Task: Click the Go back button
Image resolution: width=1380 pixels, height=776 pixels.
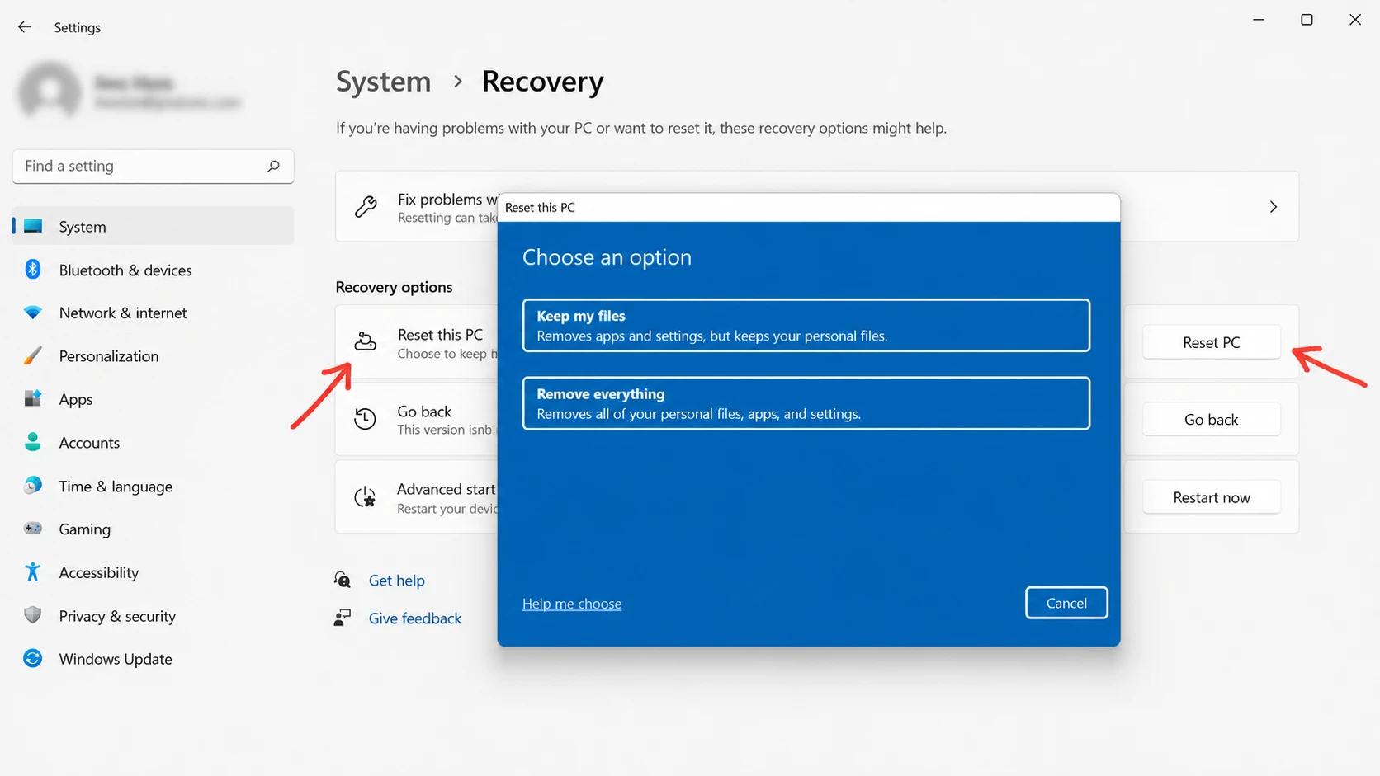Action: pyautogui.click(x=1212, y=420)
